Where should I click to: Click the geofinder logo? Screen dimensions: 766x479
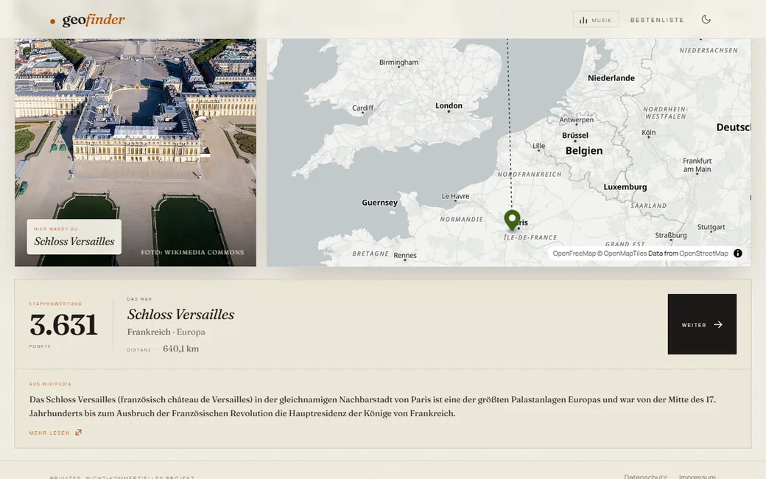click(x=88, y=20)
